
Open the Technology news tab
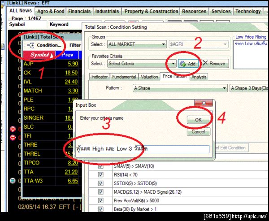click(248, 11)
